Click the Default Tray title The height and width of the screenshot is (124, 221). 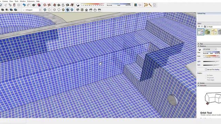pyautogui.click(x=201, y=13)
